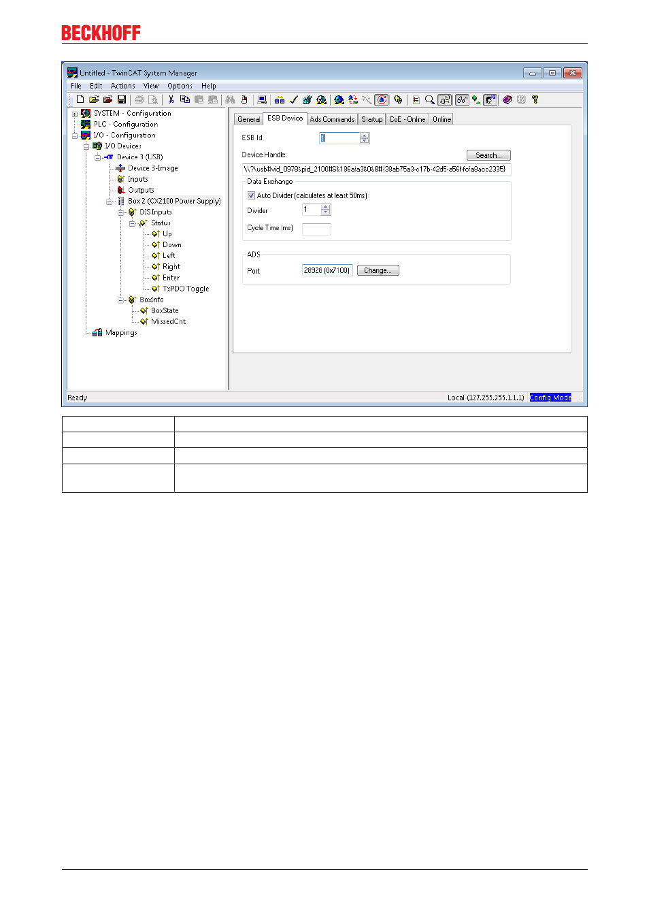Collapse the Box 2 (CX2100 Power Supply) node
This screenshot has width=649, height=919.
point(109,201)
